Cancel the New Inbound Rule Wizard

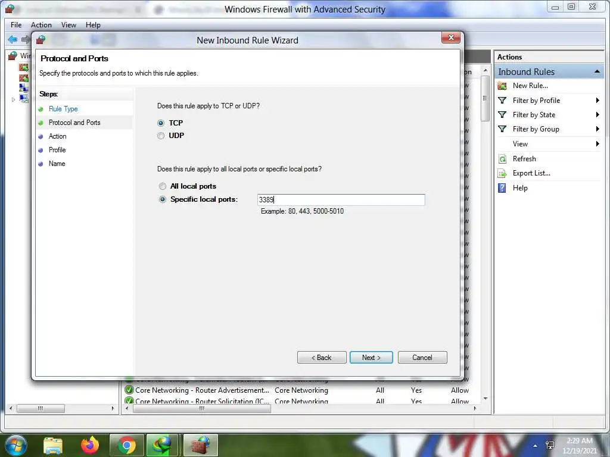point(422,358)
